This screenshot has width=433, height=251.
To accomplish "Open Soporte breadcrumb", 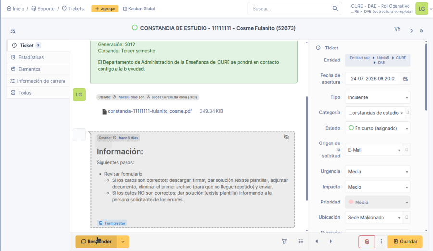I will [43, 9].
